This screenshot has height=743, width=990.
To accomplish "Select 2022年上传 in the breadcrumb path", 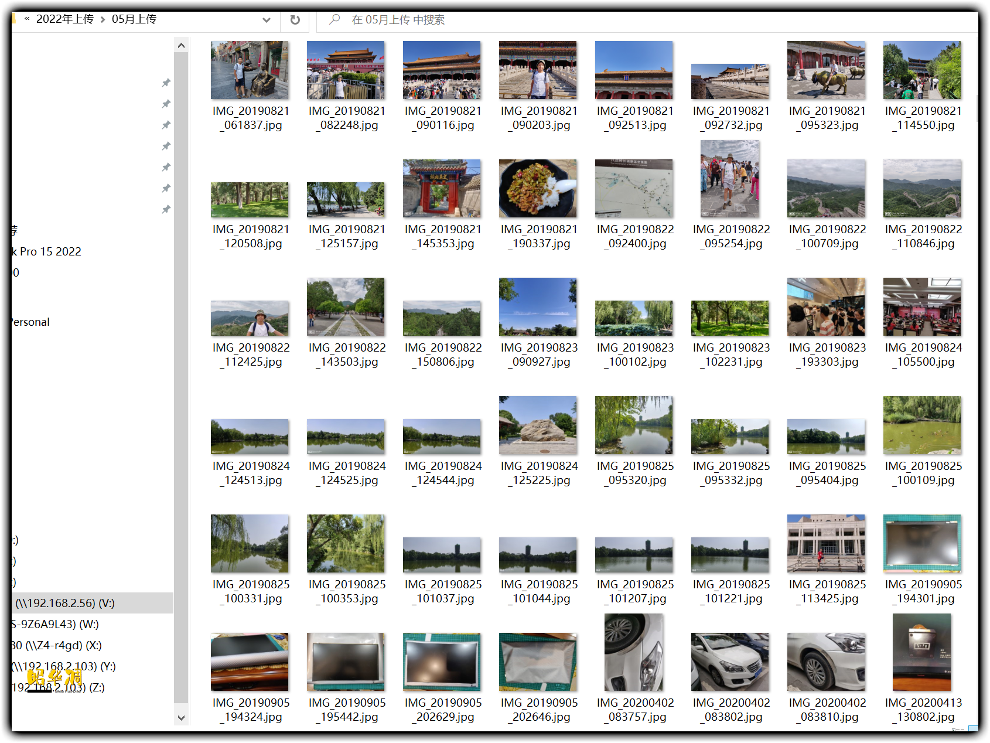I will pyautogui.click(x=65, y=19).
